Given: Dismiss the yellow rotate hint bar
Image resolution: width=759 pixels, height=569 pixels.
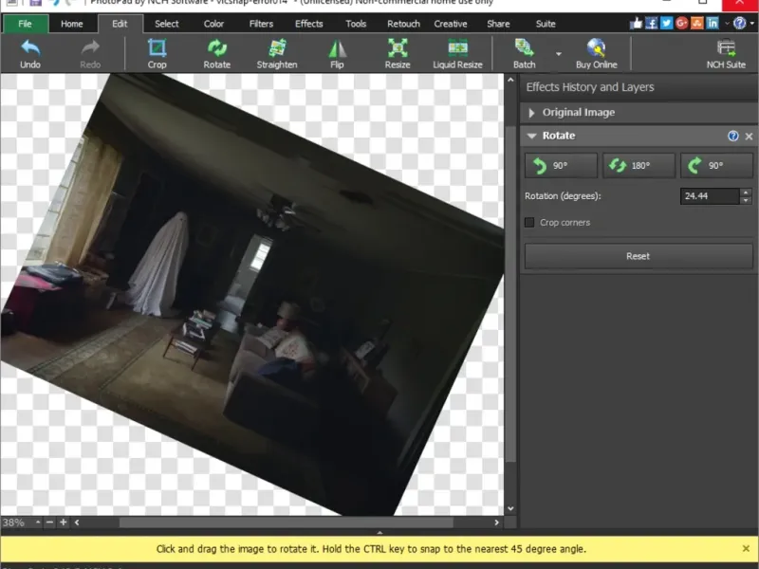Looking at the screenshot, I should (746, 548).
